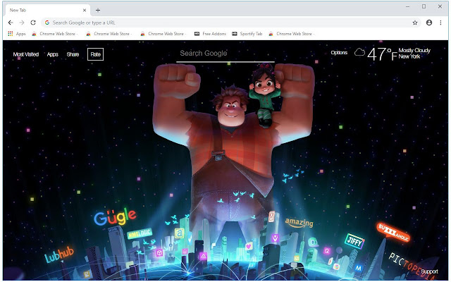Open the Support link at the bottom

[429, 271]
